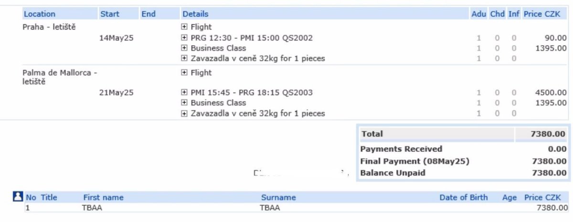This screenshot has height=222, width=573.
Task: Expand Business Class under the QS2003 flight
Action: [x=184, y=103]
